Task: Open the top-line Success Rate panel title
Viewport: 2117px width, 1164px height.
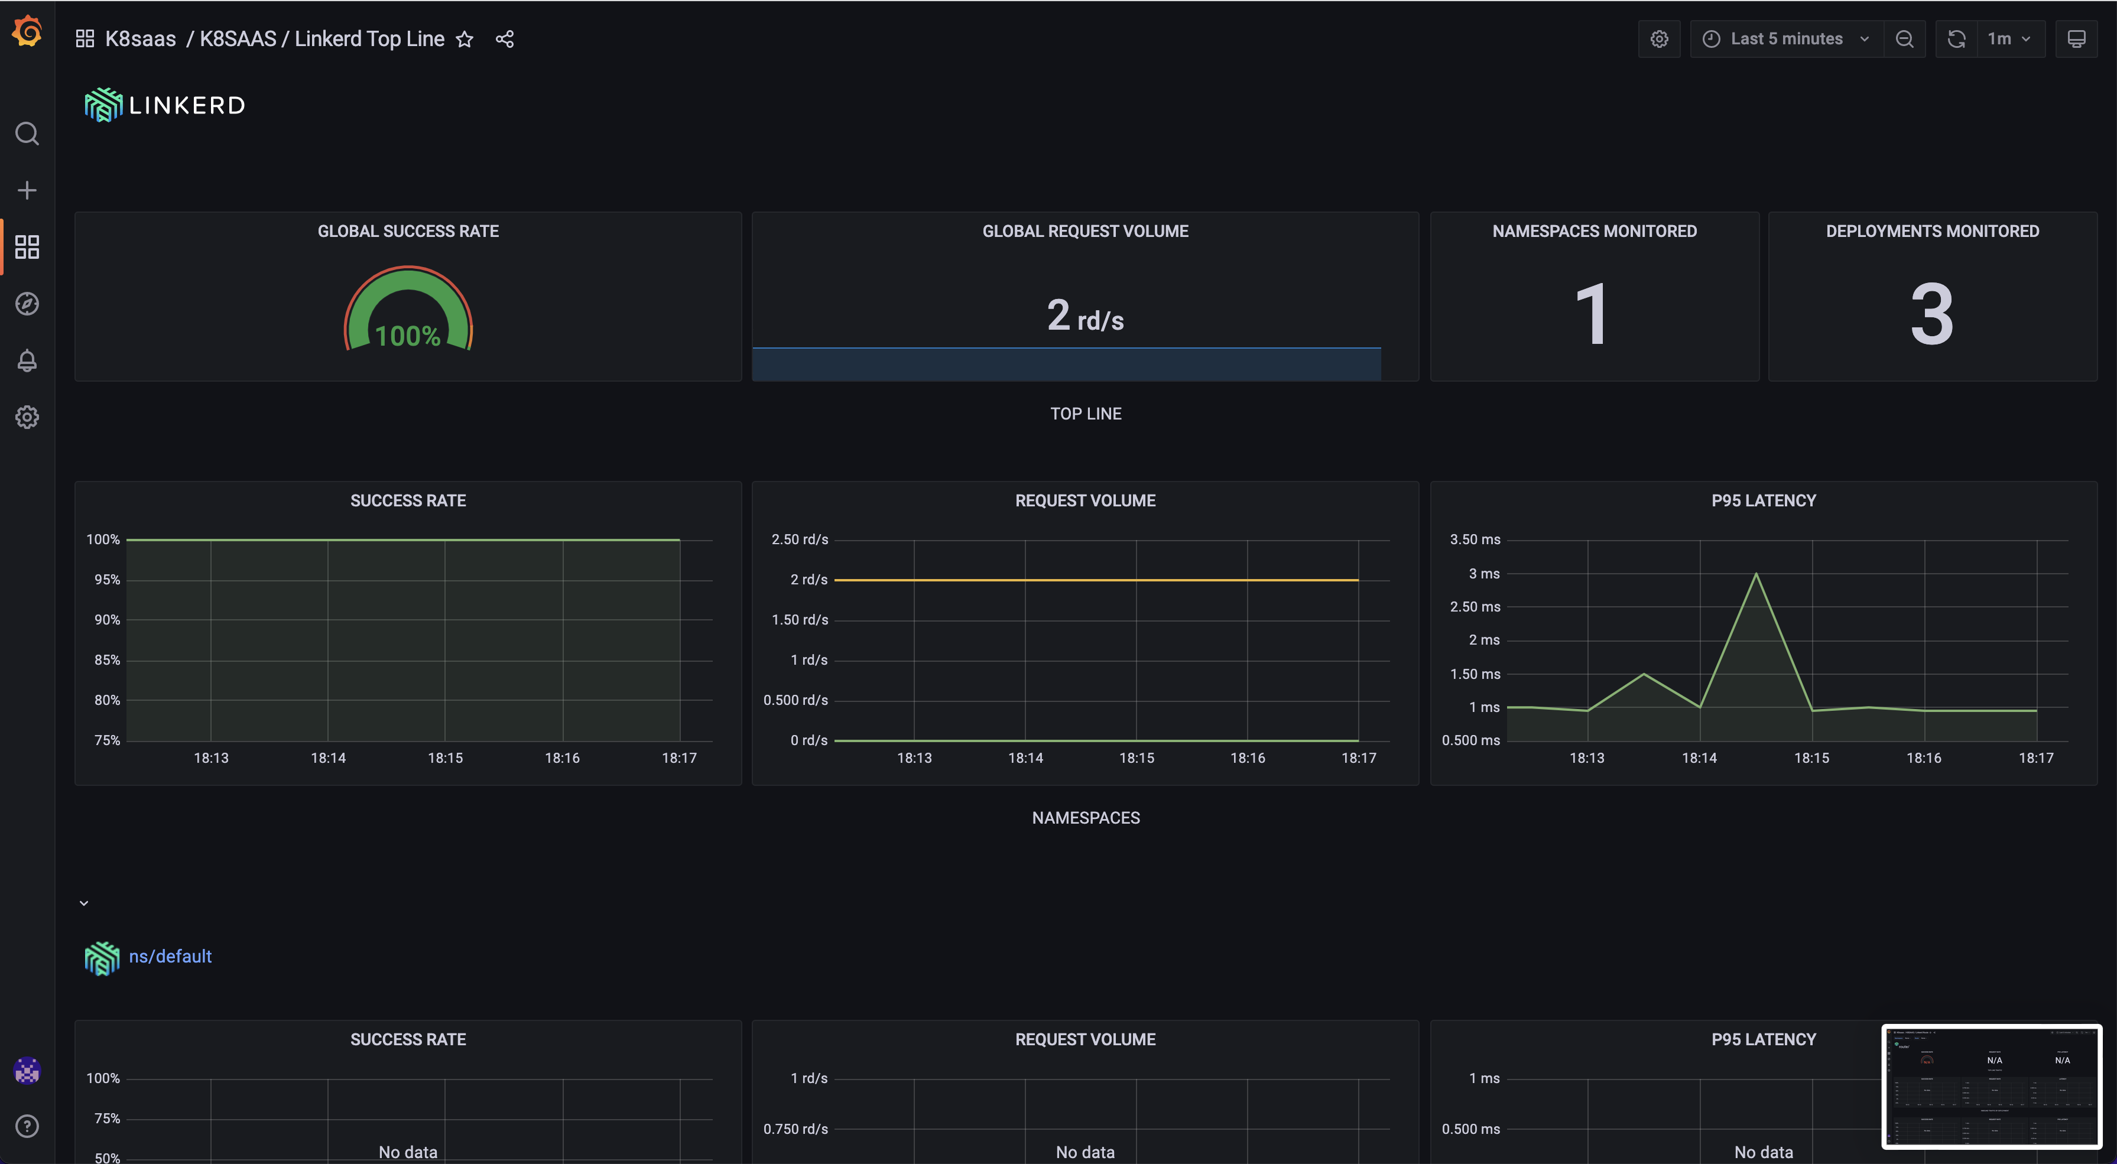Action: click(408, 500)
